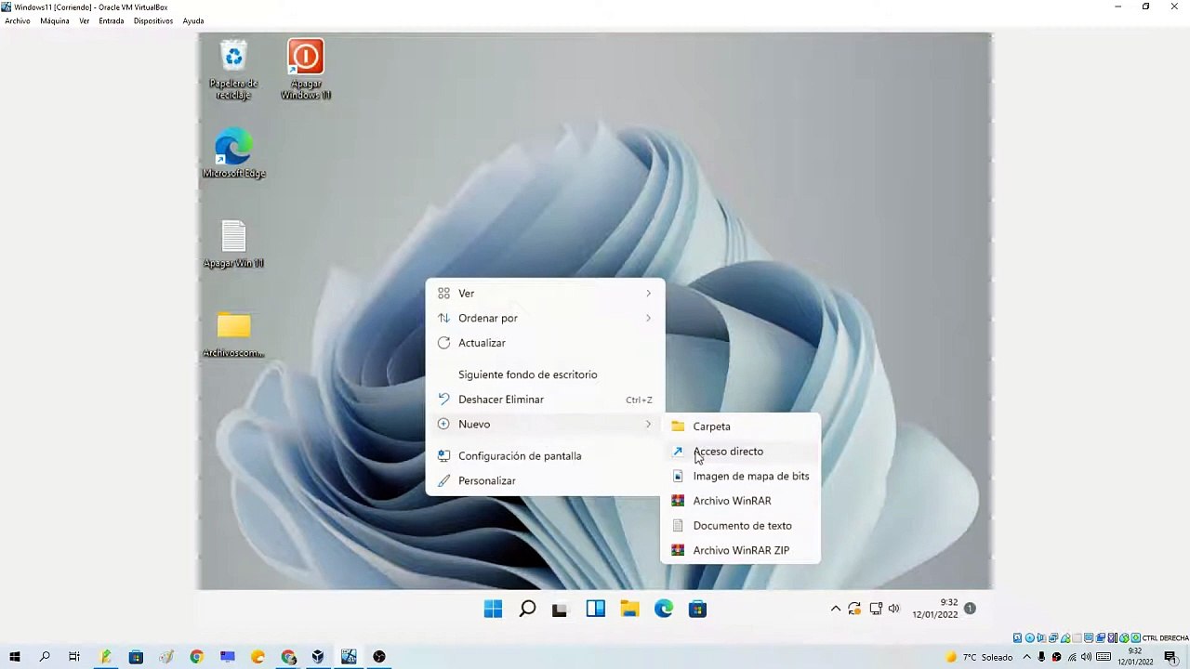Image resolution: width=1190 pixels, height=669 pixels.
Task: Select Acceso directo in the Nuevo submenu
Action: (x=741, y=452)
